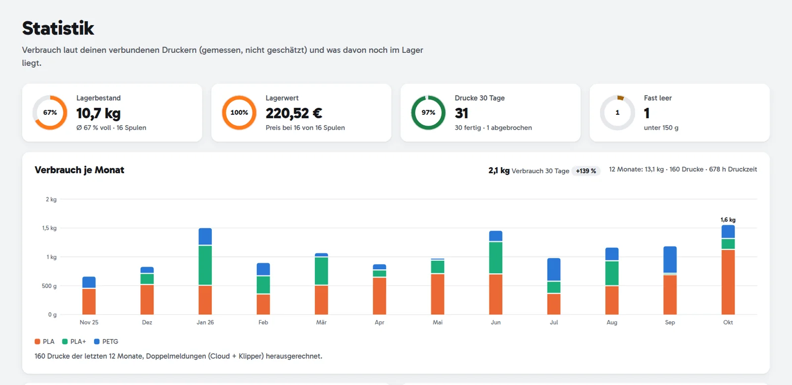
Task: Toggle PLA series via orange legend swatch
Action: [38, 341]
